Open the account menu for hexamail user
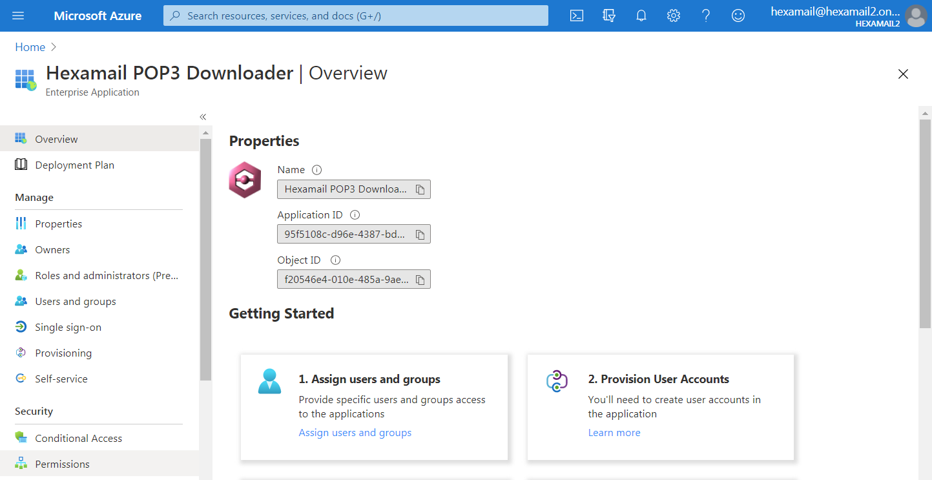This screenshot has height=480, width=932. coord(849,16)
